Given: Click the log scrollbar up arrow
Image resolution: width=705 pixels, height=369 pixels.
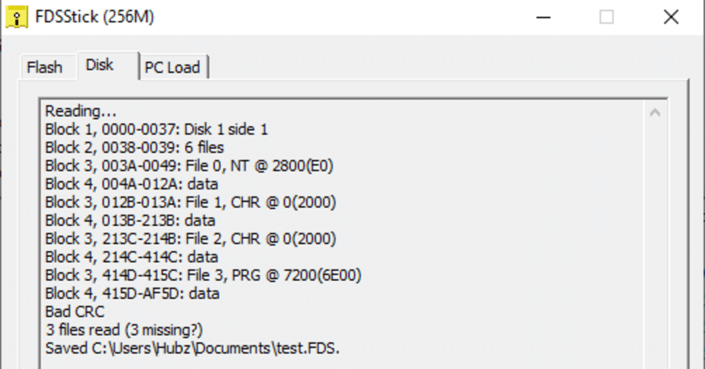Looking at the screenshot, I should pyautogui.click(x=655, y=113).
